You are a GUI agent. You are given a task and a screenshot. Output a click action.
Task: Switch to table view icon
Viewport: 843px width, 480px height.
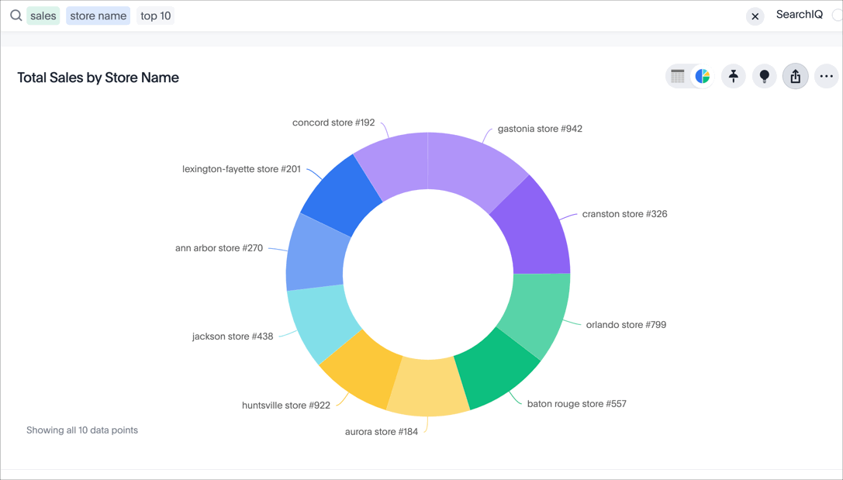[678, 76]
